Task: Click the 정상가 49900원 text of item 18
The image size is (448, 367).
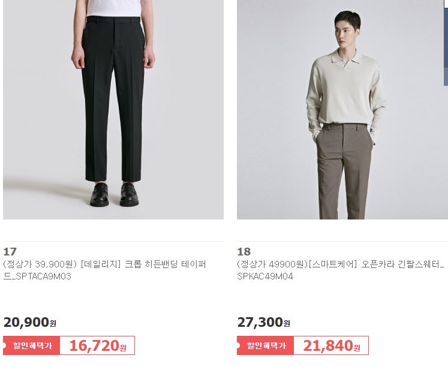Action: coord(272,264)
